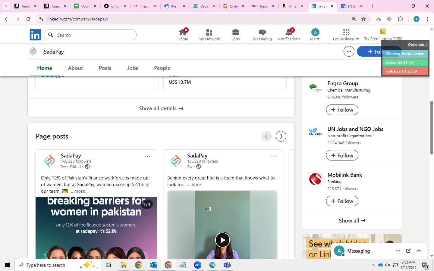Click Open App in tracker widget
434x271 pixels.
click(x=417, y=45)
